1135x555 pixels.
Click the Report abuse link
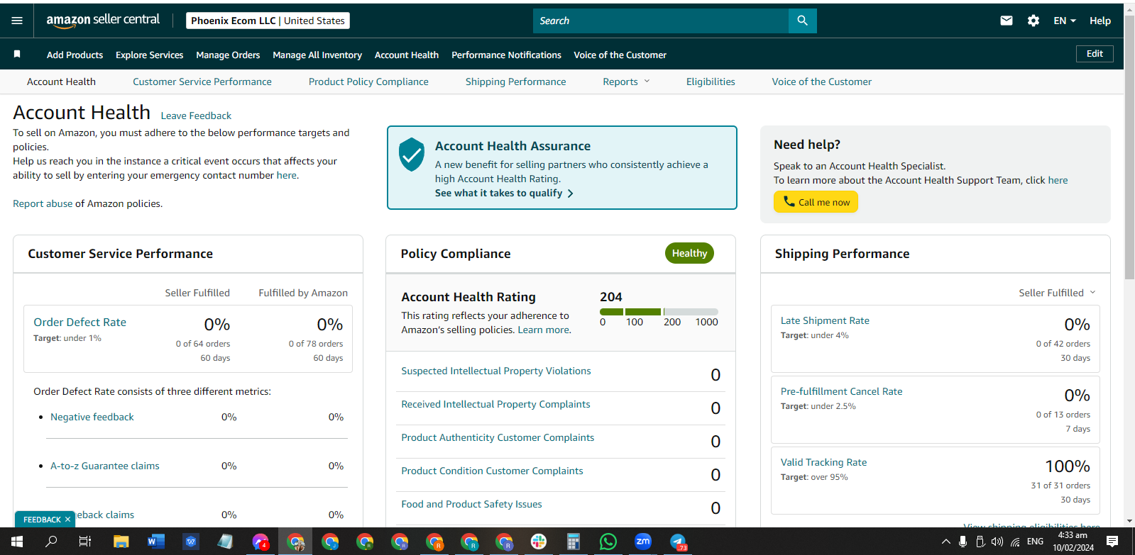(x=43, y=203)
